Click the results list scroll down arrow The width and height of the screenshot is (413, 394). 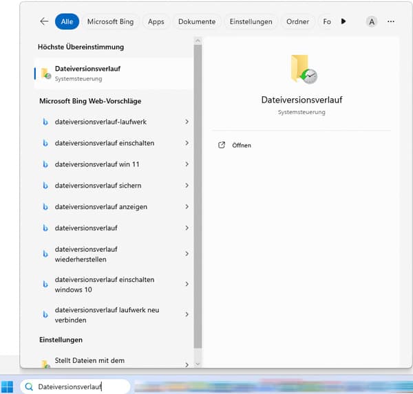tap(198, 364)
